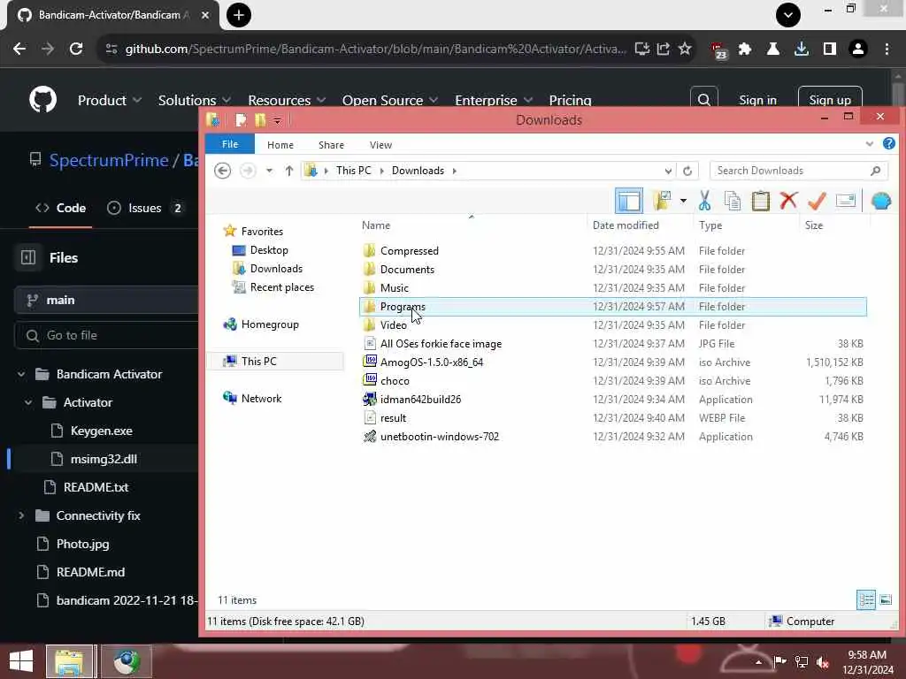Click the Sign in link on GitHub

point(757,100)
